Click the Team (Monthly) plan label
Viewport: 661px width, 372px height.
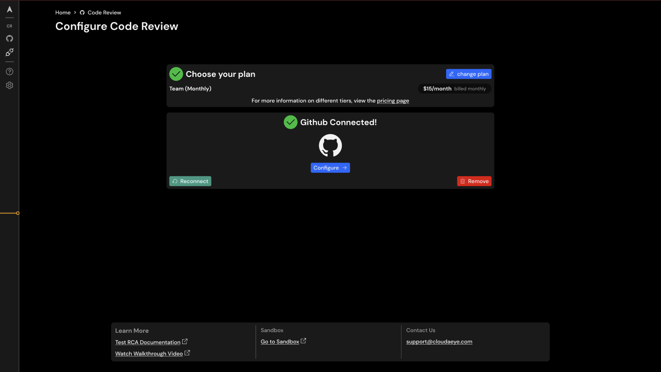[x=190, y=89]
